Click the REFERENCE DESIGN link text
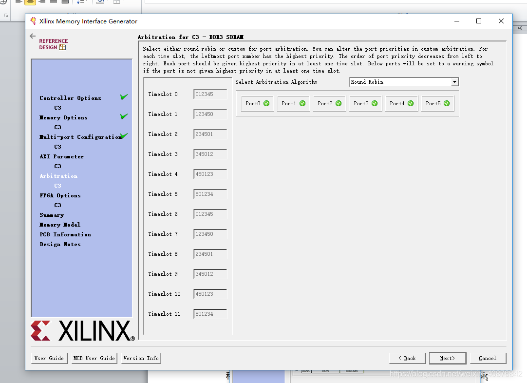Image resolution: width=527 pixels, height=383 pixels. coord(54,44)
